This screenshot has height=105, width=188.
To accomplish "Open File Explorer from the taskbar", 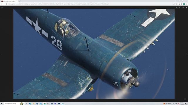I will 34,104.
